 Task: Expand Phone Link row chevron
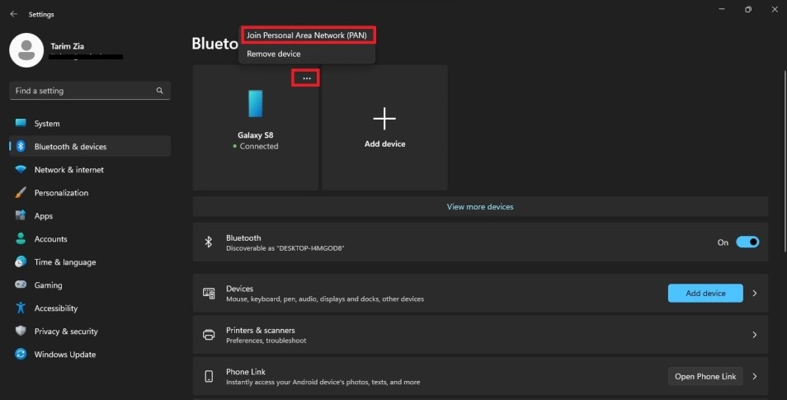(x=755, y=377)
